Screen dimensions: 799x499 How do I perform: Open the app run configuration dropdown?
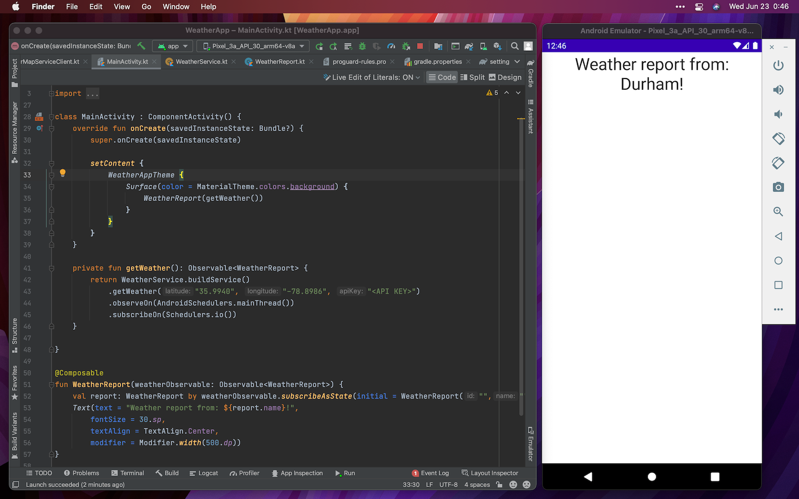point(172,46)
